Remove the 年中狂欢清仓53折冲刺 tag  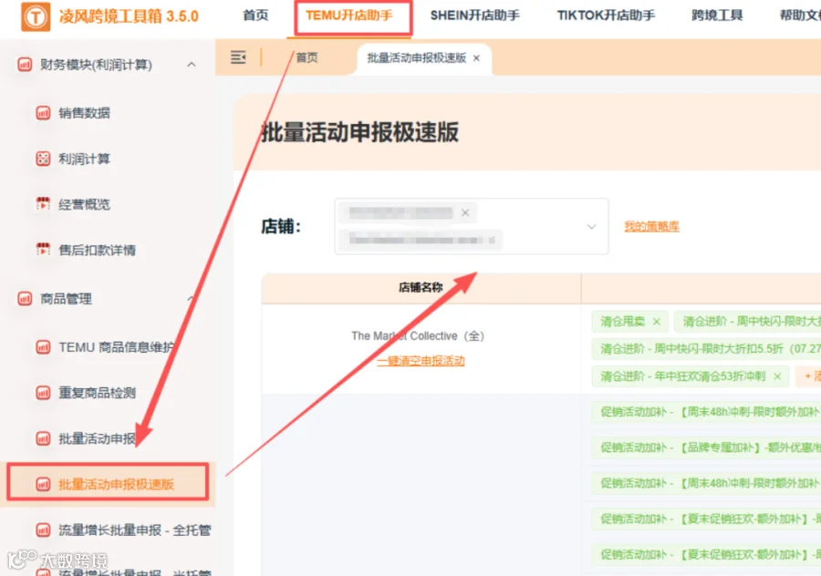pos(777,376)
